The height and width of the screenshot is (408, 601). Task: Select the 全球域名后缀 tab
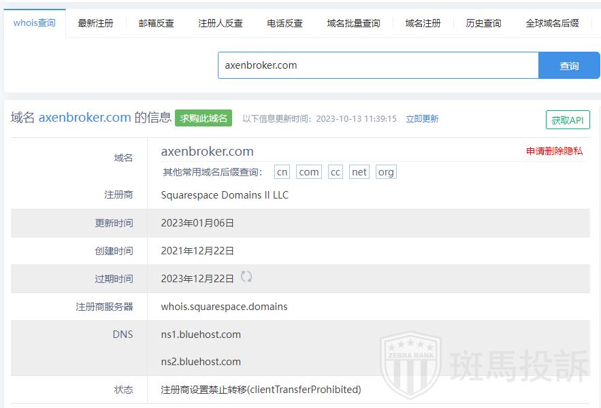(x=552, y=23)
